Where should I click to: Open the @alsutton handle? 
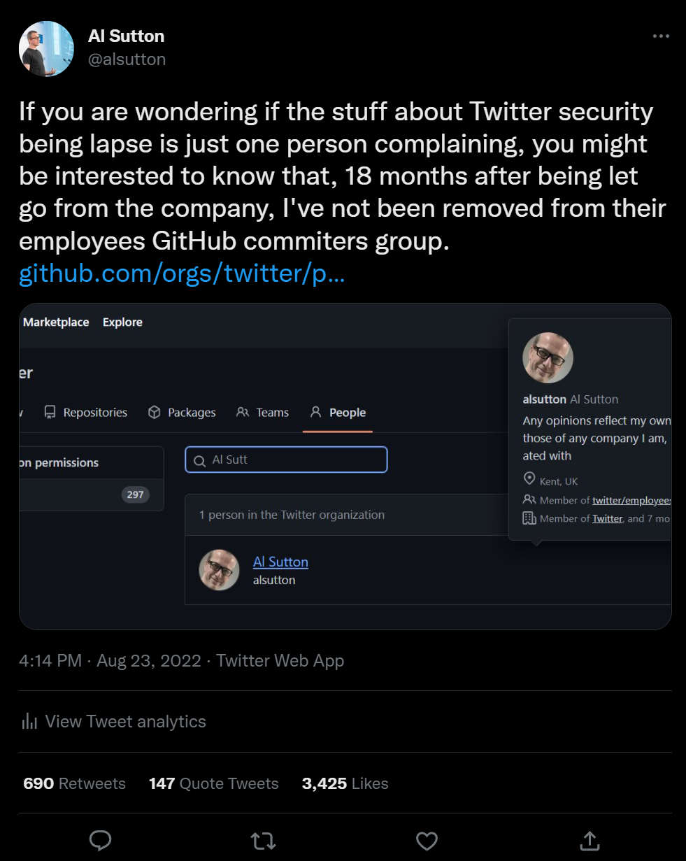click(127, 59)
